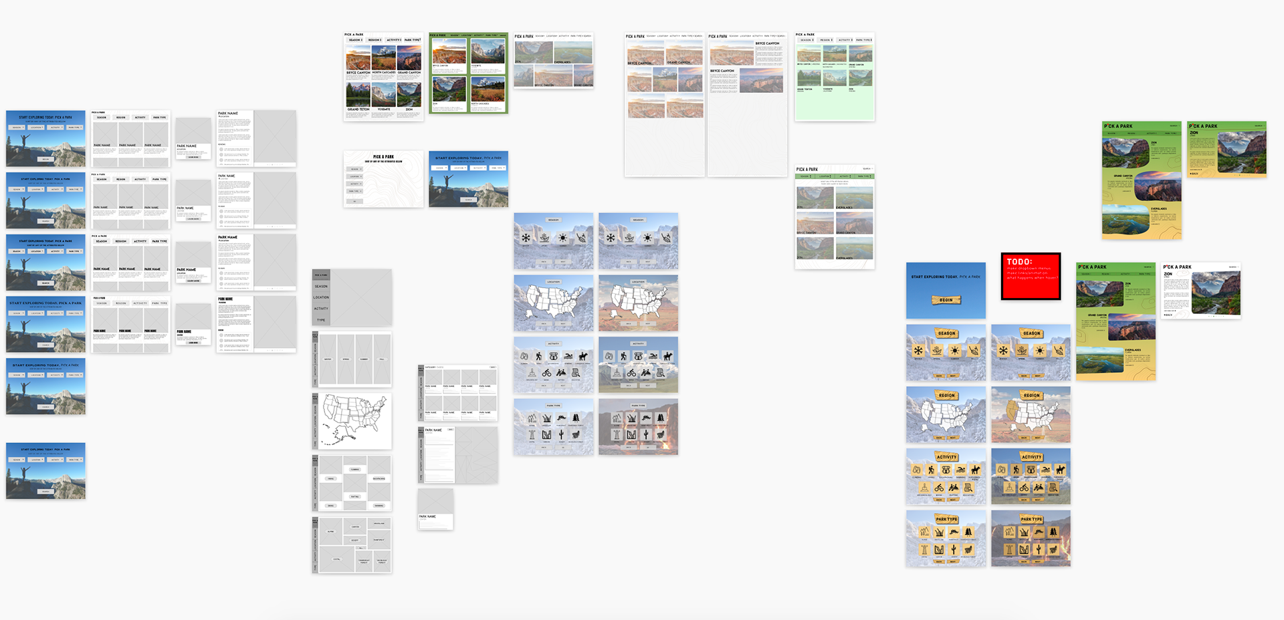This screenshot has height=620, width=1284.
Task: Open Park Type dropdown in center blue hero frame
Action: (498, 168)
